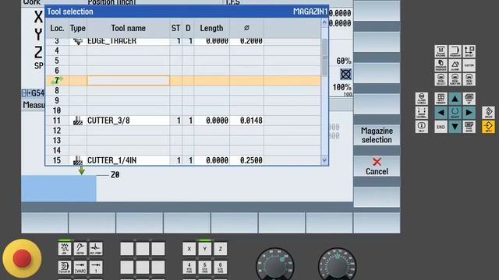Open the PROGRAM MANAGER key
This screenshot has height=280, width=499.
tap(441, 65)
